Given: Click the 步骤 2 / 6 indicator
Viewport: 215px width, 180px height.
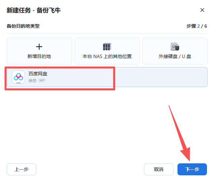Looking at the screenshot, I should (197, 26).
